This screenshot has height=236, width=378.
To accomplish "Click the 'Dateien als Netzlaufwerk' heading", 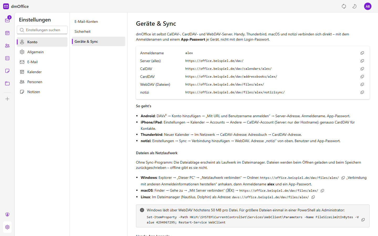I will (x=157, y=153).
